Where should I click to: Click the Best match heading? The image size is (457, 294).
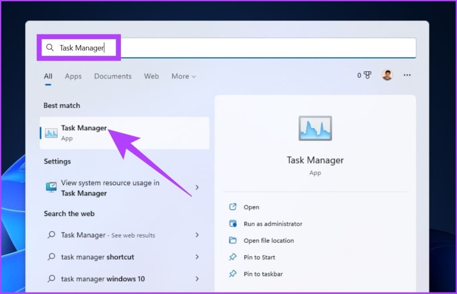coord(62,105)
